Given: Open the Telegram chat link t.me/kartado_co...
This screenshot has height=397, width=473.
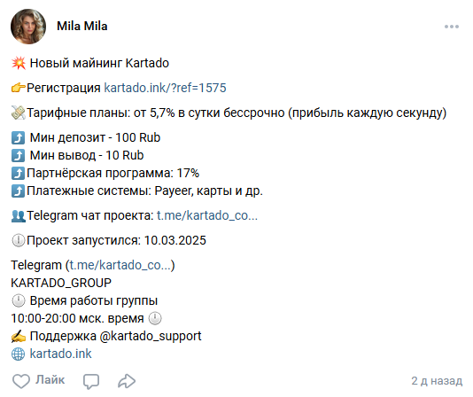Looking at the screenshot, I should 207,215.
